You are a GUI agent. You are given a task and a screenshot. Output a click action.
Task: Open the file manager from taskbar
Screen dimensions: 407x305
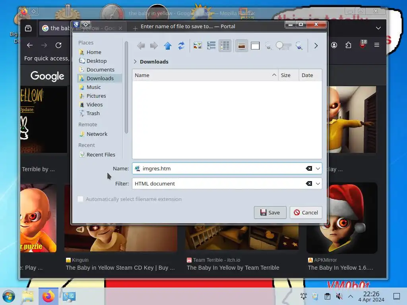pyautogui.click(x=28, y=296)
